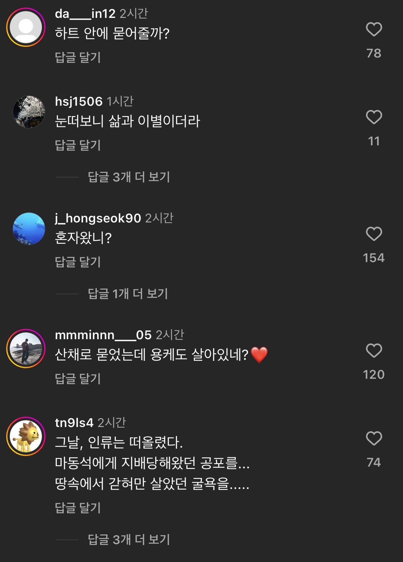The height and width of the screenshot is (562, 403).
Task: Open mmminnn___05's profile photo story
Action: tap(26, 348)
